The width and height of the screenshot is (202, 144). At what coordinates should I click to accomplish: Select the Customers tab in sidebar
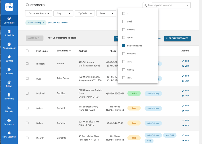(x=9, y=20)
